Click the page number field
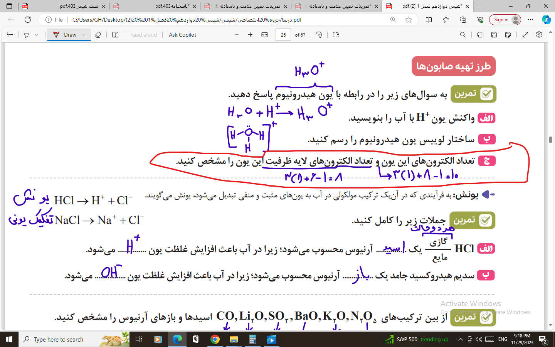This screenshot has height=347, width=555. pos(283,35)
